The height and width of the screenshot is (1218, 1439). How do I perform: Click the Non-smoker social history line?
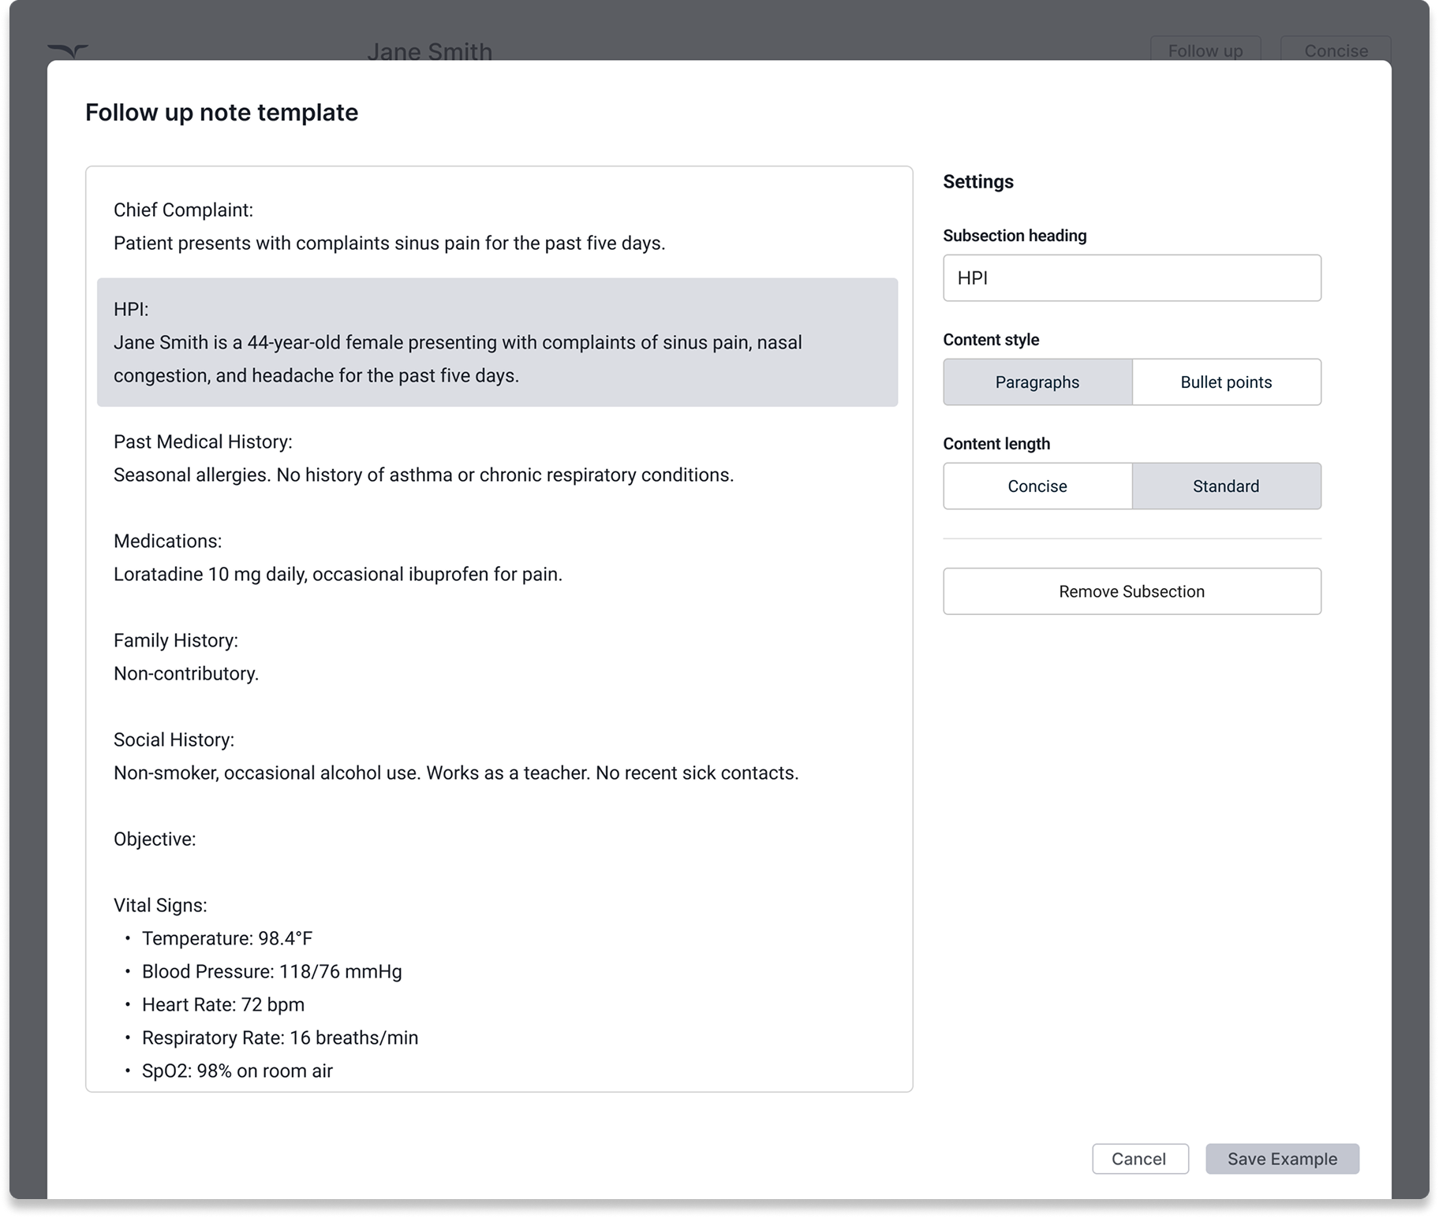tap(456, 773)
